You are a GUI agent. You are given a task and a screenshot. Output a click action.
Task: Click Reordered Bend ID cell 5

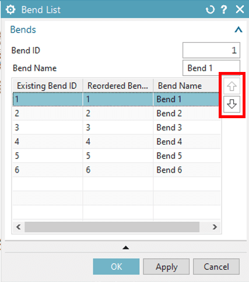(118, 156)
